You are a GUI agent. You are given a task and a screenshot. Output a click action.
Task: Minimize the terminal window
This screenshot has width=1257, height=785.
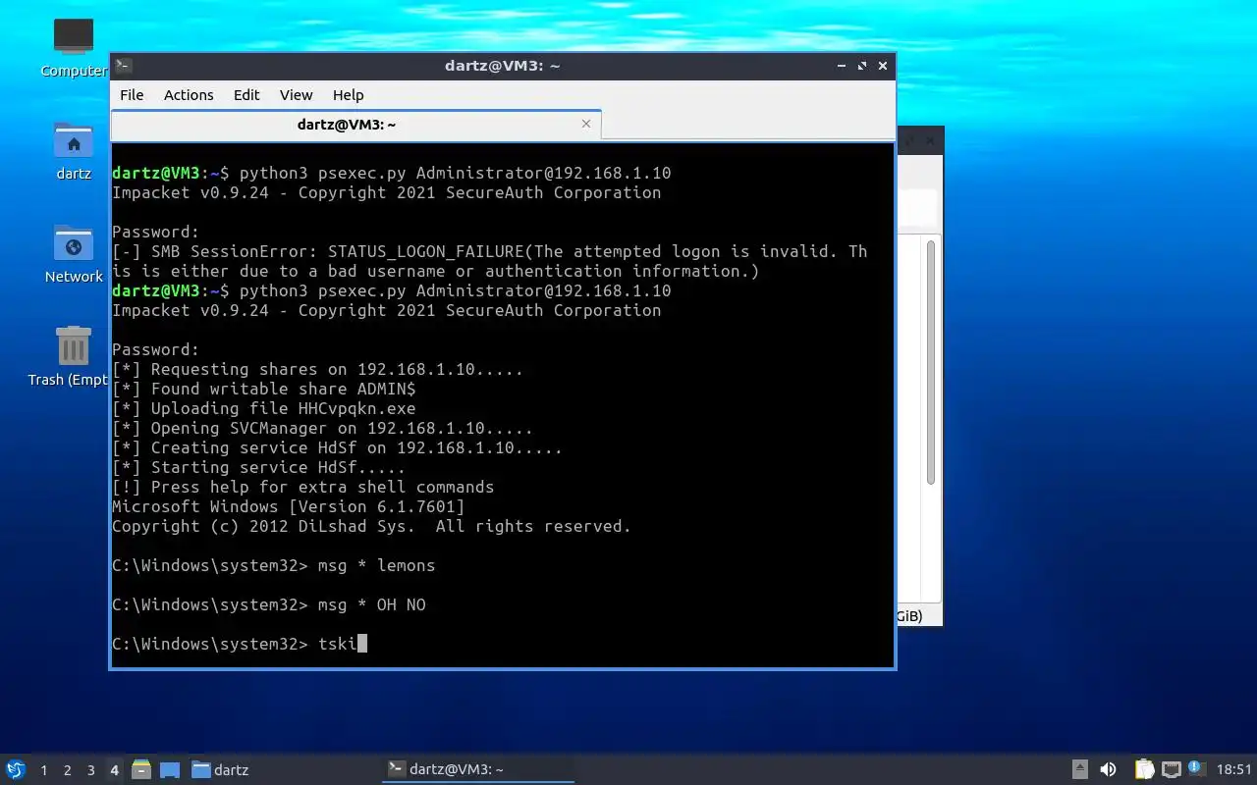(x=842, y=66)
